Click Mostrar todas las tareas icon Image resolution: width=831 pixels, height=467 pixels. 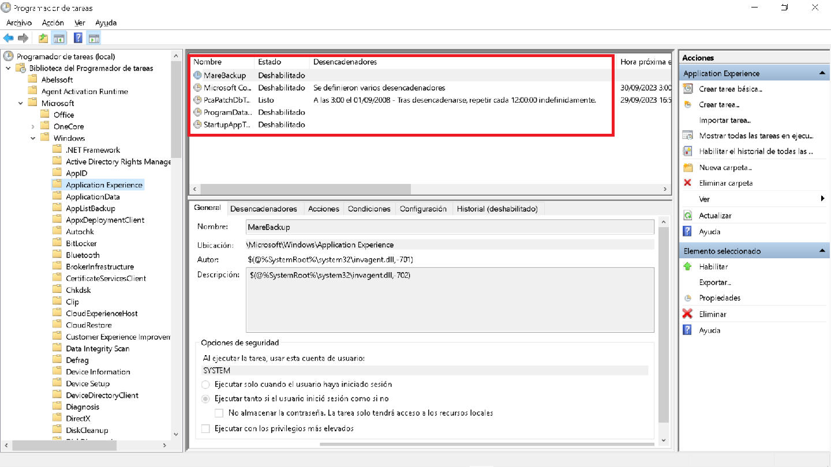(x=687, y=135)
